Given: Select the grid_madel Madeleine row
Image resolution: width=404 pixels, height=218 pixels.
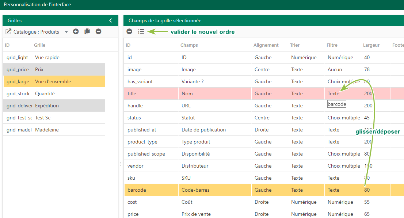Looking at the screenshot, I should point(54,130).
